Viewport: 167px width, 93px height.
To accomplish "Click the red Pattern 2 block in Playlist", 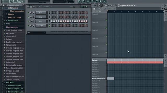I will coord(135,63).
